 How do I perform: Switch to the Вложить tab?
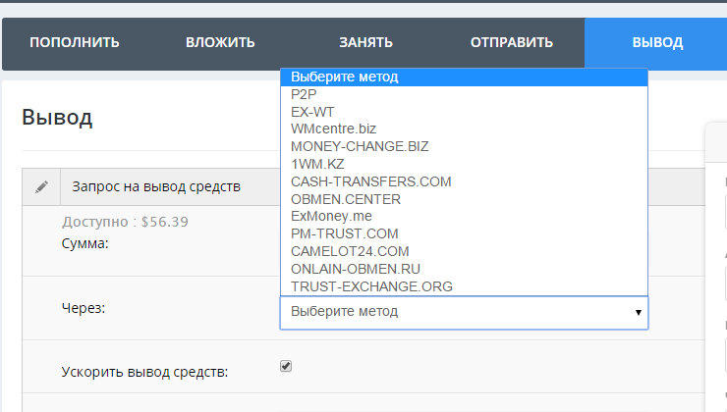[220, 43]
